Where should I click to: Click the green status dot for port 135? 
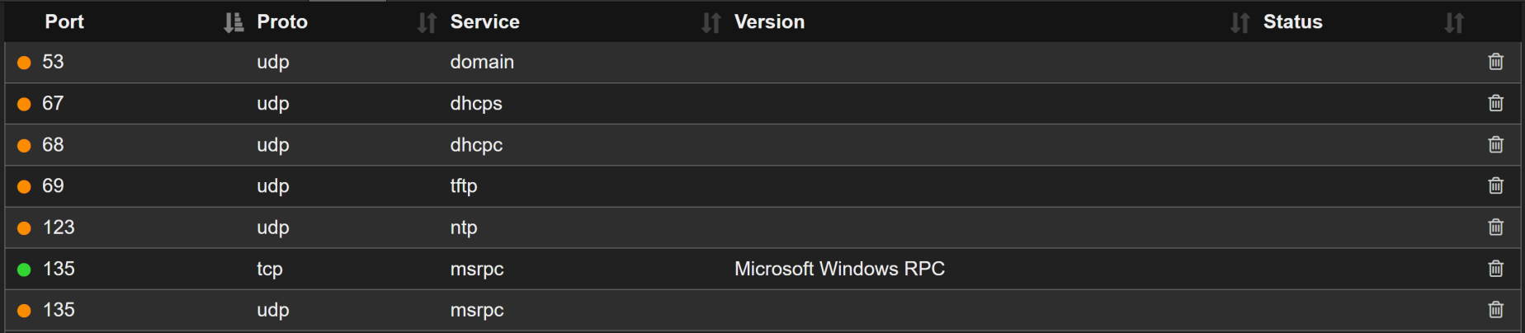coord(25,270)
